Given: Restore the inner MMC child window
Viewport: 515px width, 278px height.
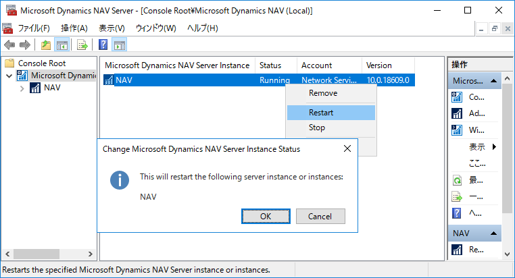Looking at the screenshot, I should point(495,29).
